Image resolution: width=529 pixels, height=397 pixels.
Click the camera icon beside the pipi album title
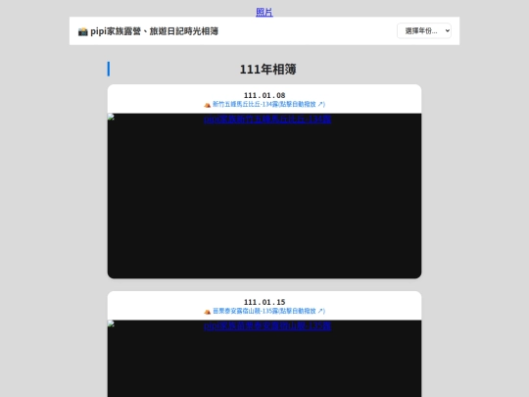(x=82, y=31)
